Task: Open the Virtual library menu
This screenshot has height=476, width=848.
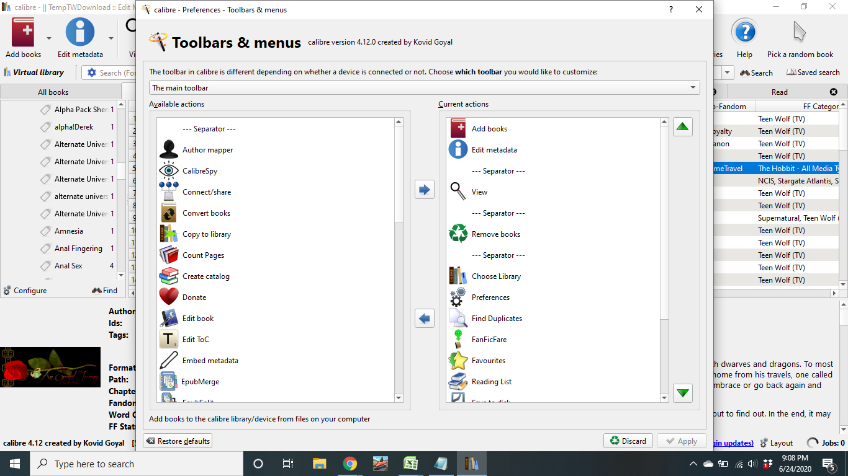Action: tap(34, 73)
